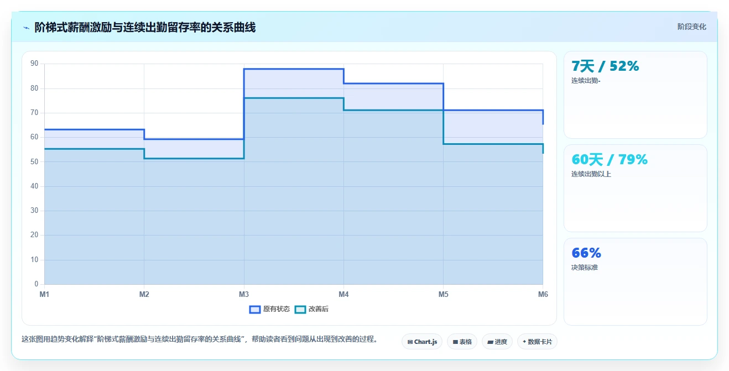Viewport: 729px width, 371px height.
Task: Click the 连续出勤以上 card caption
Action: [591, 174]
